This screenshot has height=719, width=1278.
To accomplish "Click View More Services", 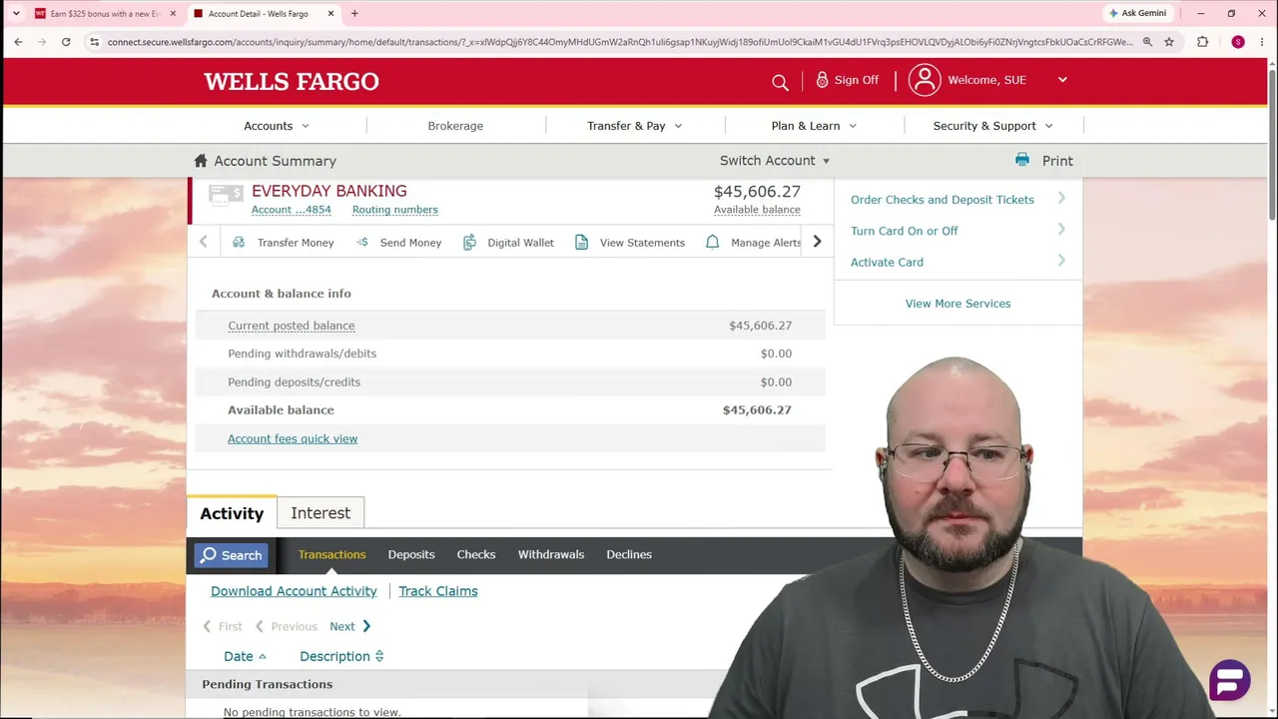I will (958, 304).
